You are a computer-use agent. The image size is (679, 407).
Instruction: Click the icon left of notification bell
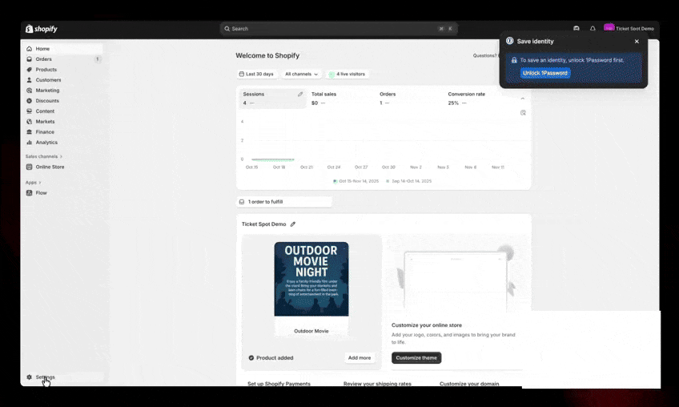click(x=577, y=29)
